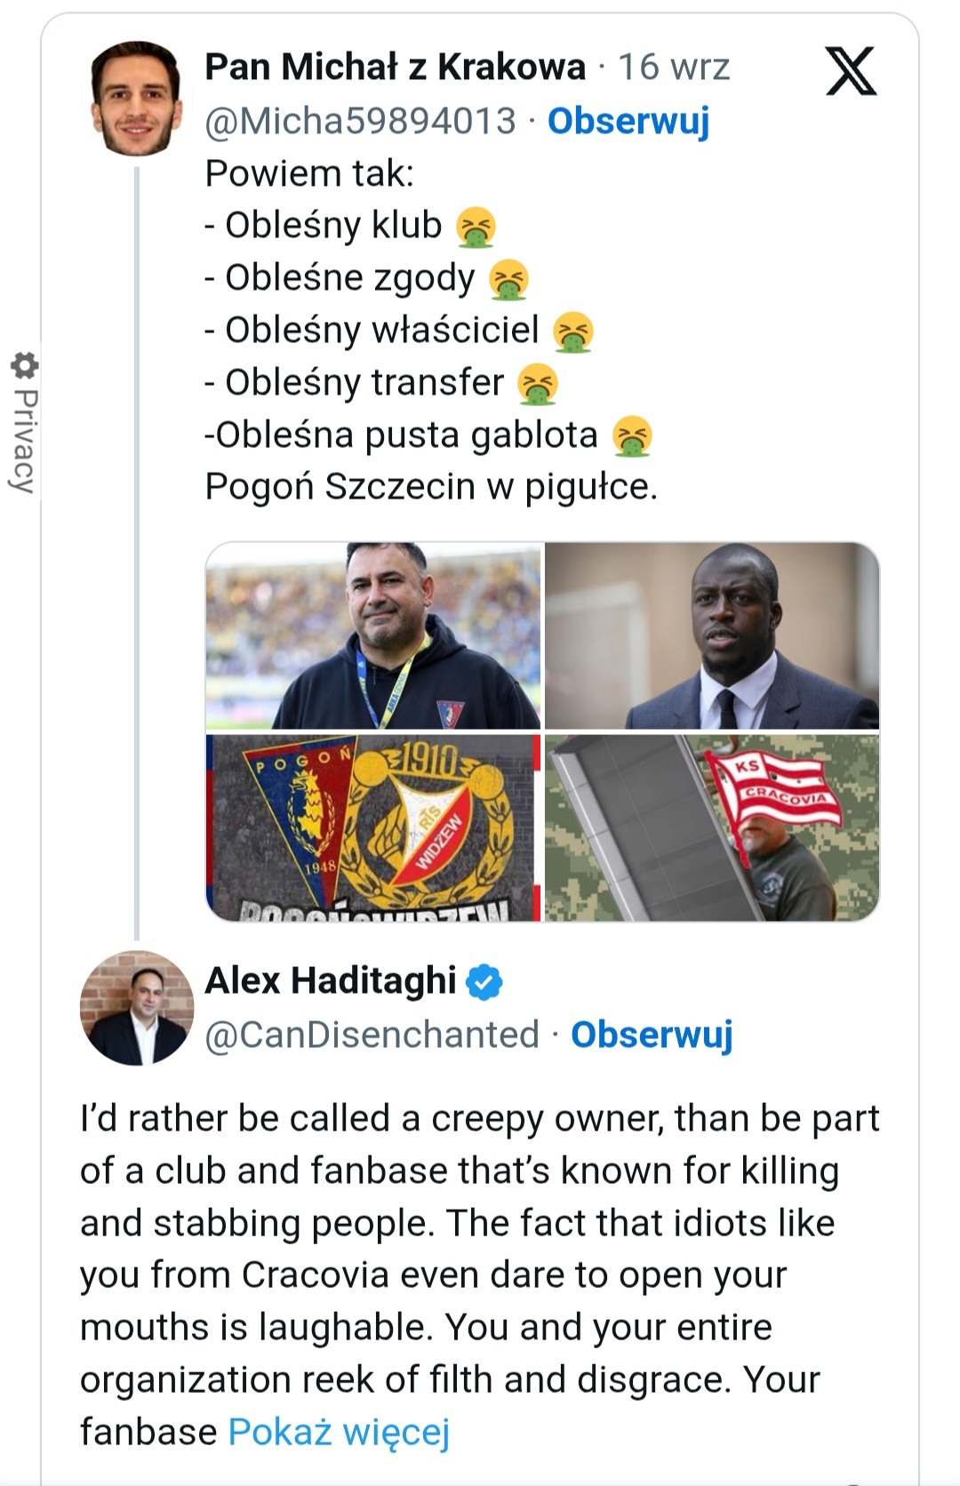
Task: Click the Alex Haditaghi display name
Action: 330,980
